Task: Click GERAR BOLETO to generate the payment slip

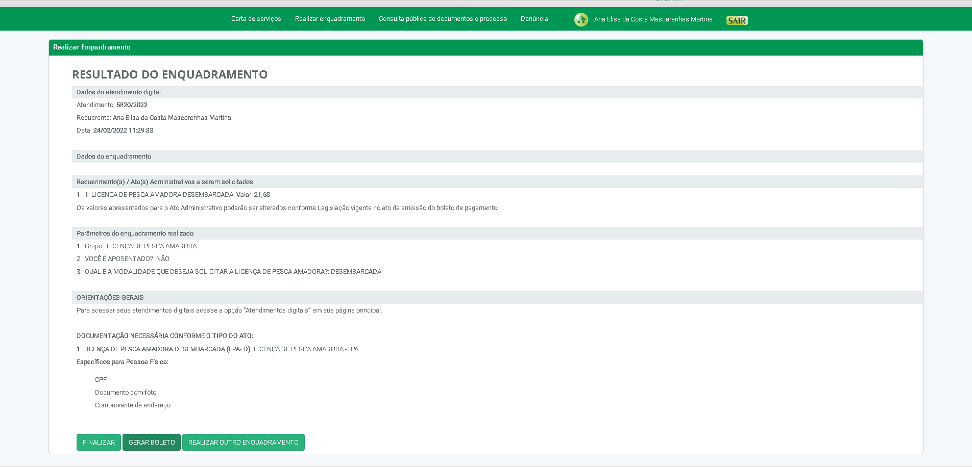Action: pyautogui.click(x=152, y=442)
